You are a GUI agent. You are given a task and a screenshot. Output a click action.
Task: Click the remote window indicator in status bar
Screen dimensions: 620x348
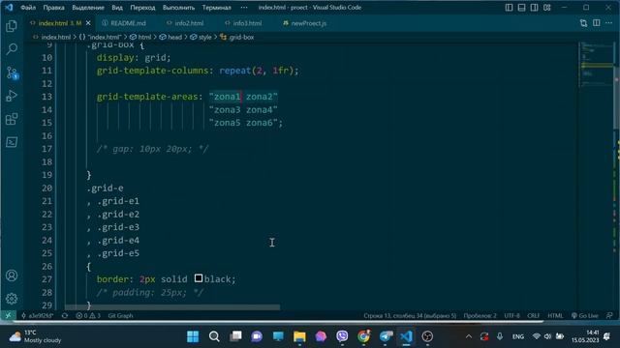[x=9, y=316]
